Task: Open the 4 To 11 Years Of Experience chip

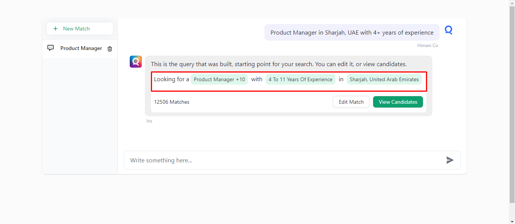Action: point(300,79)
